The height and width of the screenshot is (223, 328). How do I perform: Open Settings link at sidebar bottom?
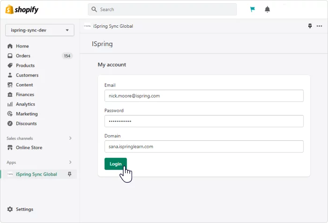pos(24,209)
